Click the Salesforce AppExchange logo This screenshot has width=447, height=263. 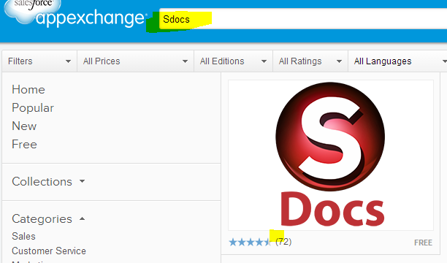75,15
